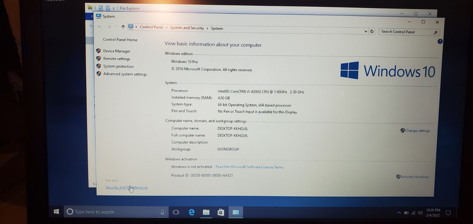Open address bar history dropdown

point(366,31)
